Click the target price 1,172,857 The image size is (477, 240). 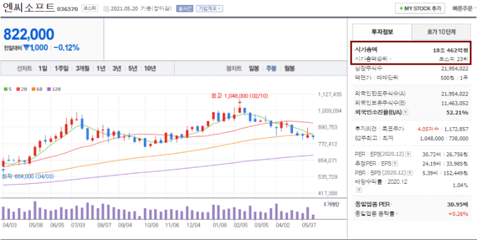[456, 129]
